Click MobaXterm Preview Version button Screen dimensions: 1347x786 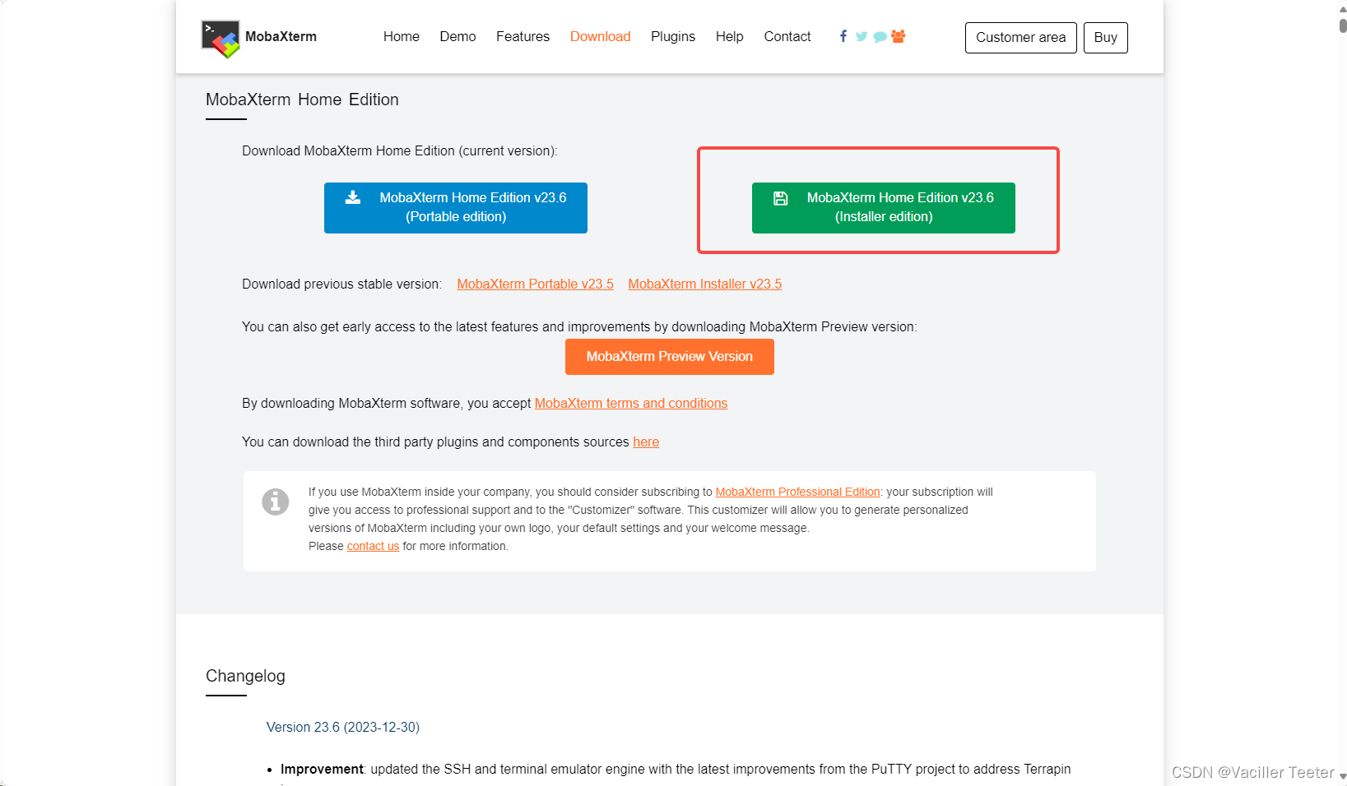tap(670, 357)
